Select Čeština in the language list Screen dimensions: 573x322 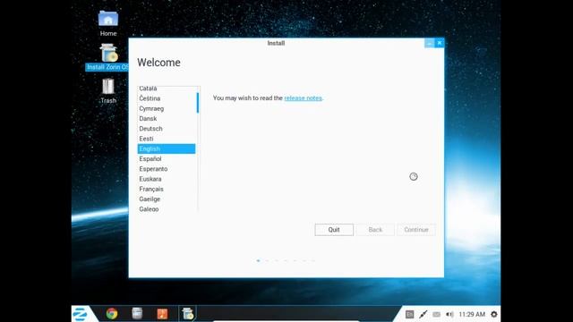click(167, 98)
